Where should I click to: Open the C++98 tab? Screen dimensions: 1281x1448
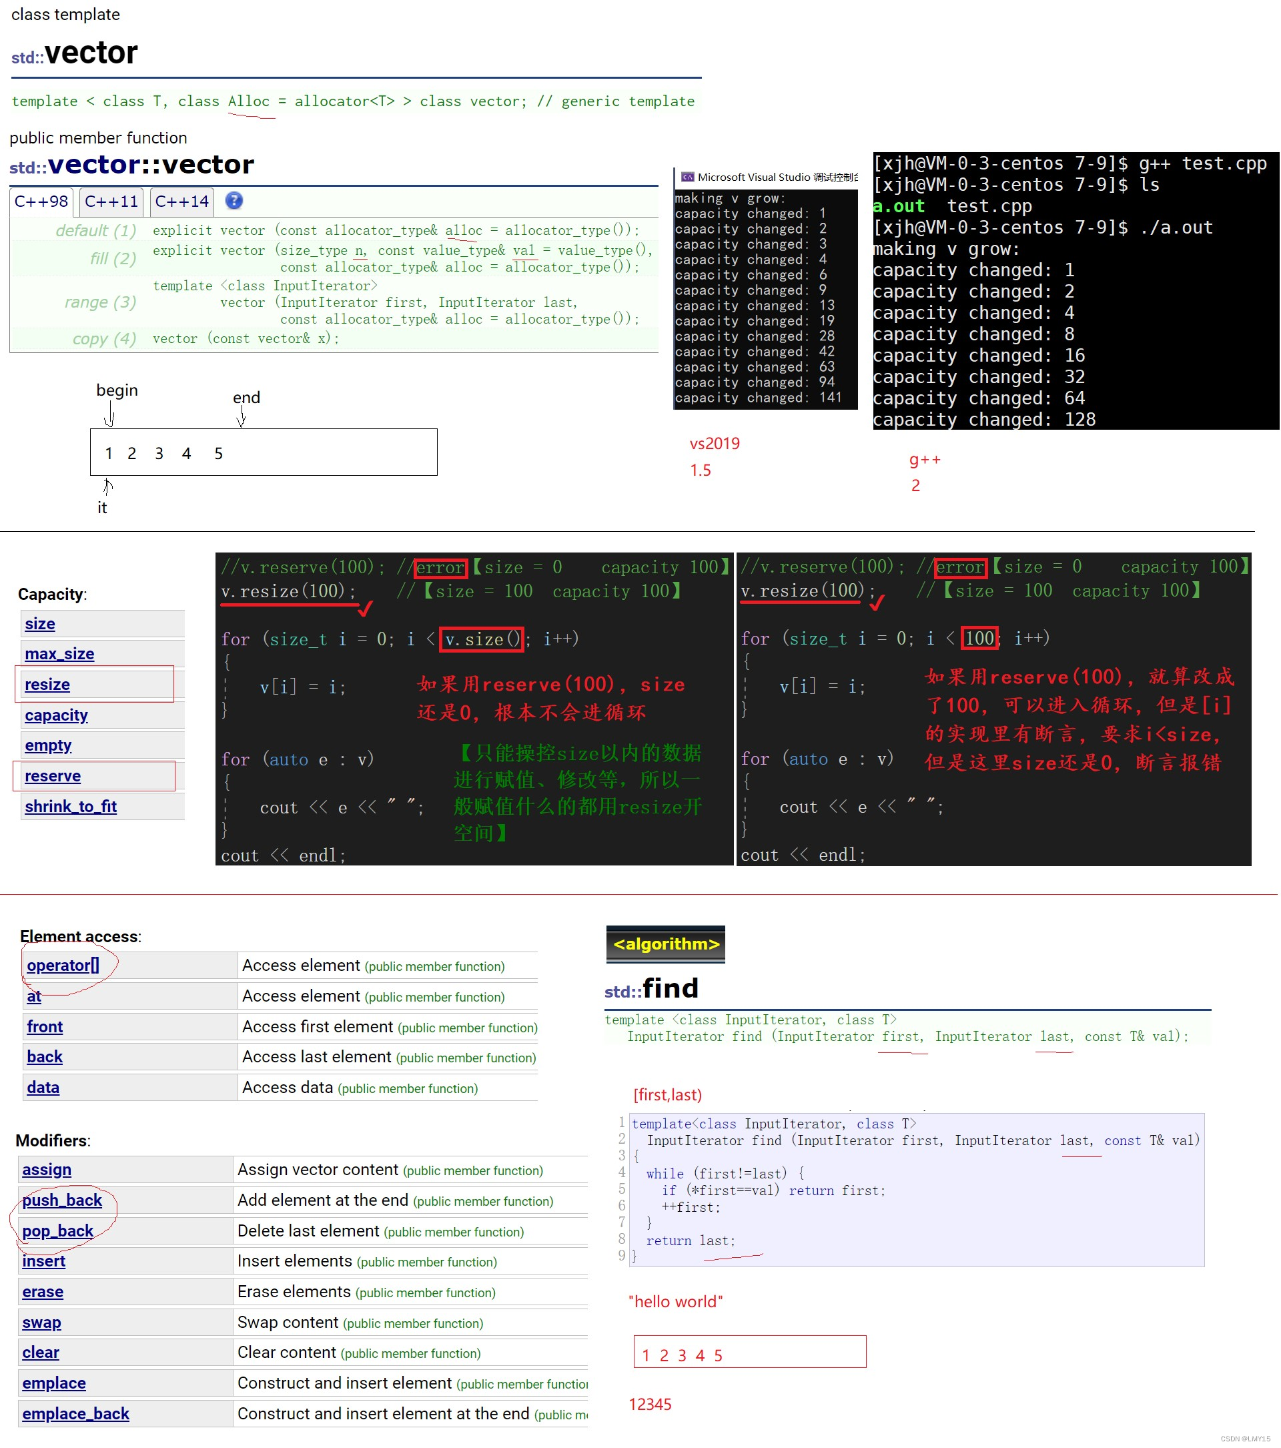(41, 202)
